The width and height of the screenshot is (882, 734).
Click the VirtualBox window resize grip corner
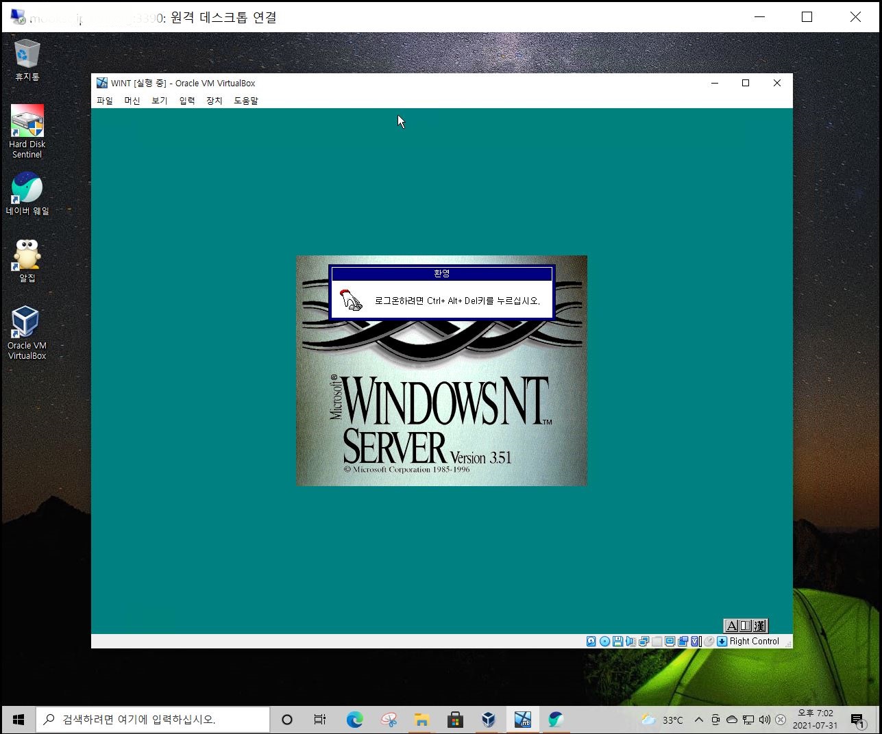pos(788,644)
